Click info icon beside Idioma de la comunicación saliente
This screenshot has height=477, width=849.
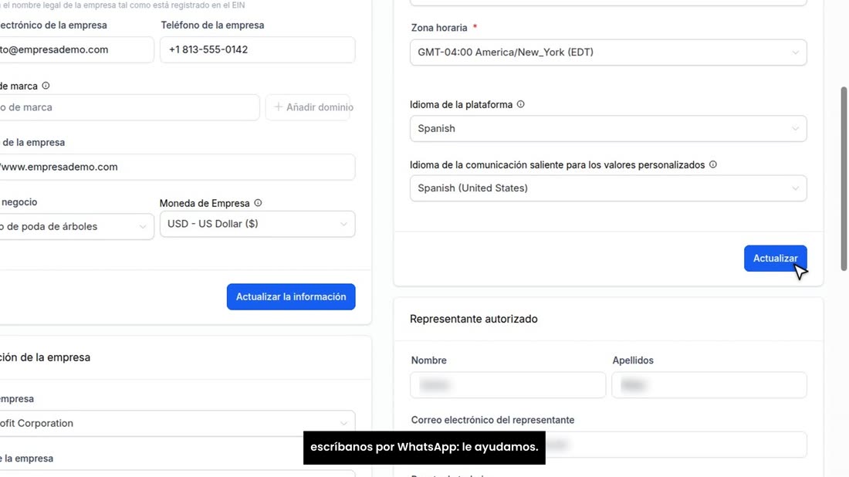712,164
